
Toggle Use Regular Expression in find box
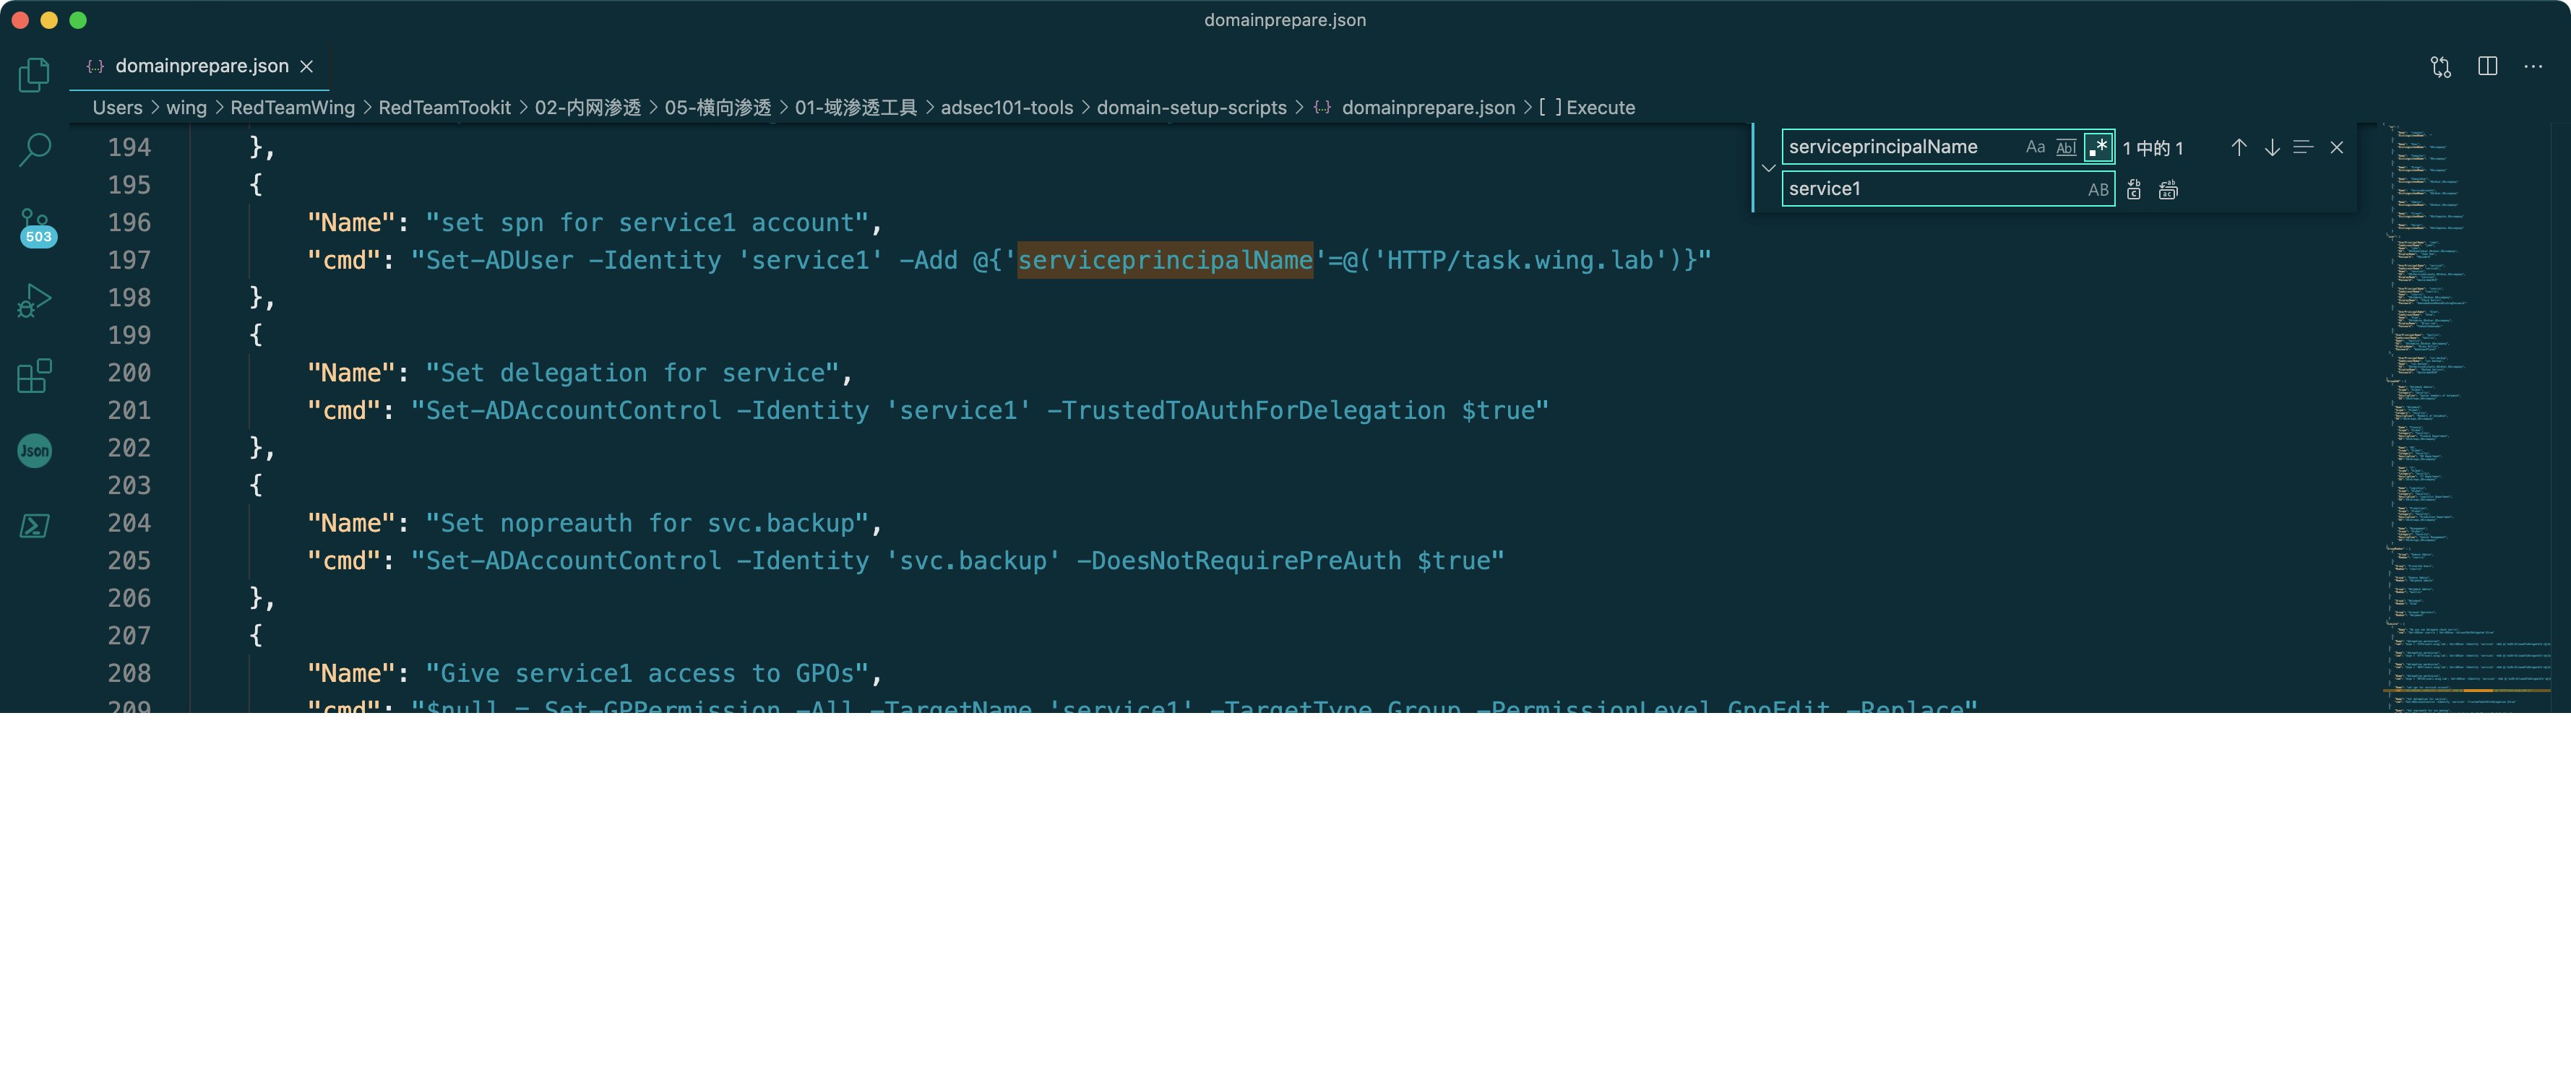[2098, 147]
